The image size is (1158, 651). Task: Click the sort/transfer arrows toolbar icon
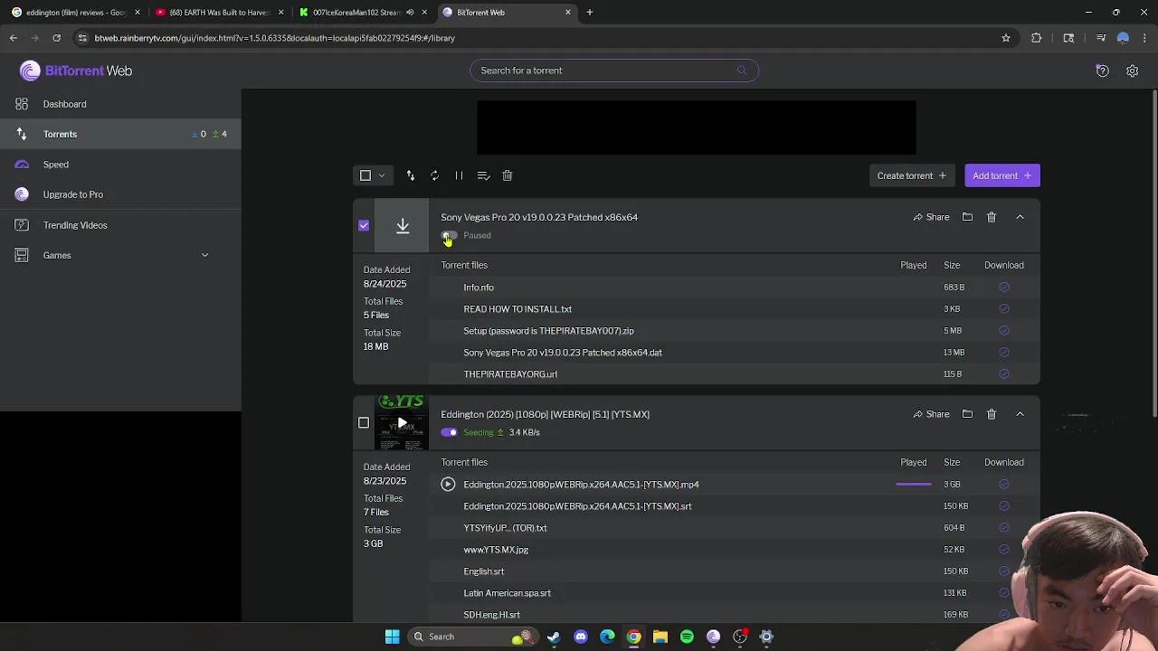pyautogui.click(x=411, y=175)
